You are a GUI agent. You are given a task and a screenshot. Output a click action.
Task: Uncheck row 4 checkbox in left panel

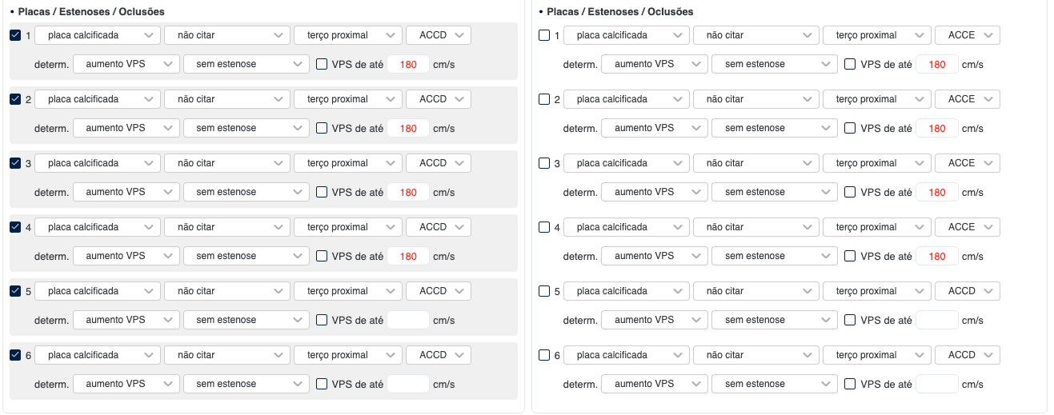(x=15, y=227)
